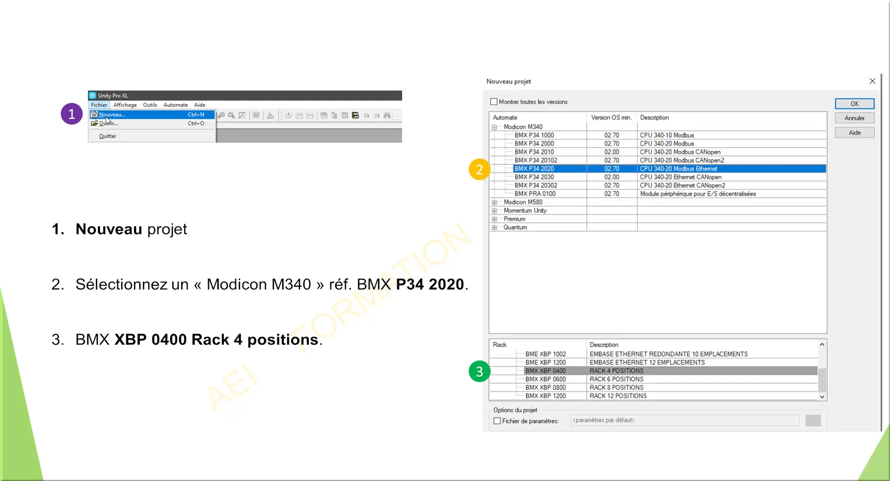Click 'EMBASE ETHERNET REDONDANTE 10 EMPLACEMENTS' text

669,354
